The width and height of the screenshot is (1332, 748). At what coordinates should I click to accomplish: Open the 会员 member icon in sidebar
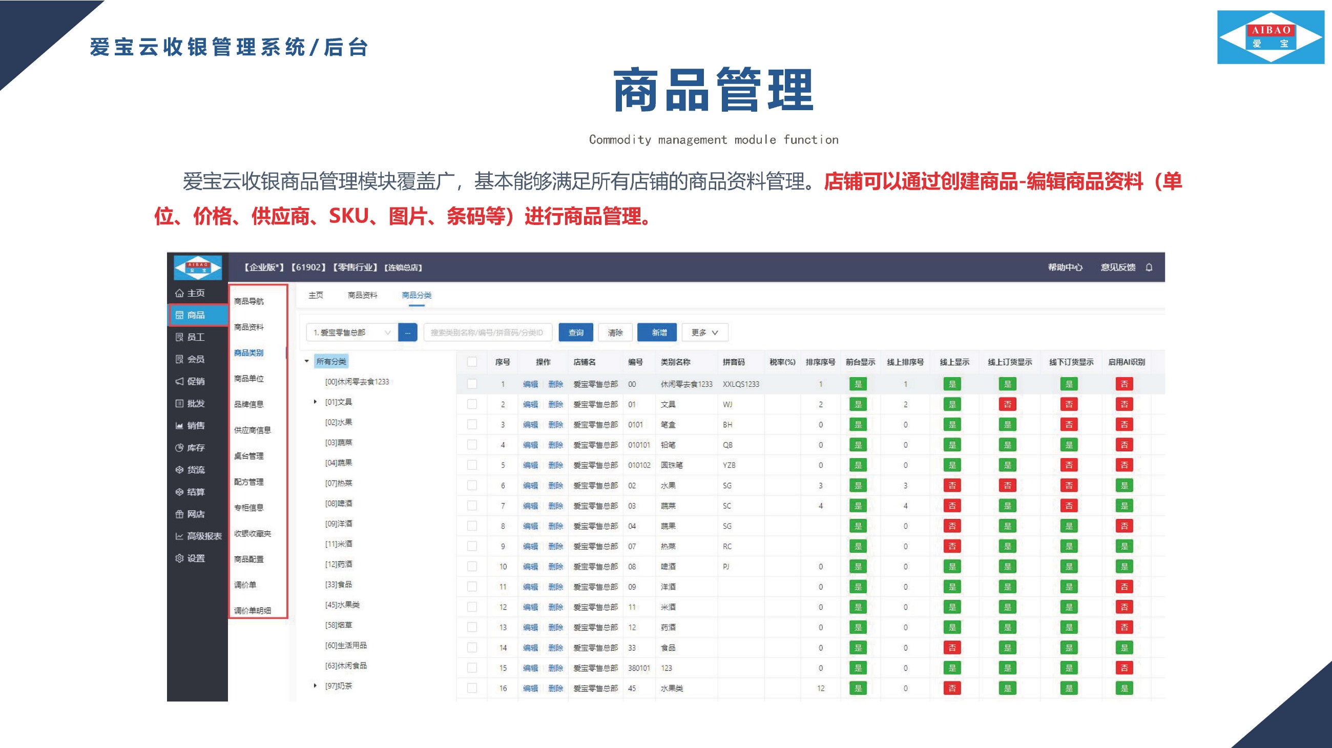coord(179,359)
